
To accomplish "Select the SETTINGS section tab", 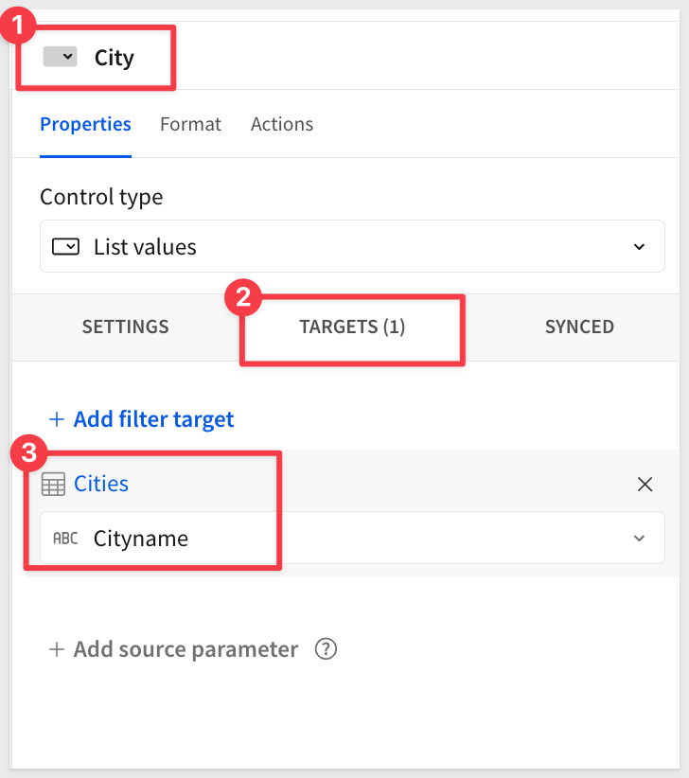I will point(125,327).
